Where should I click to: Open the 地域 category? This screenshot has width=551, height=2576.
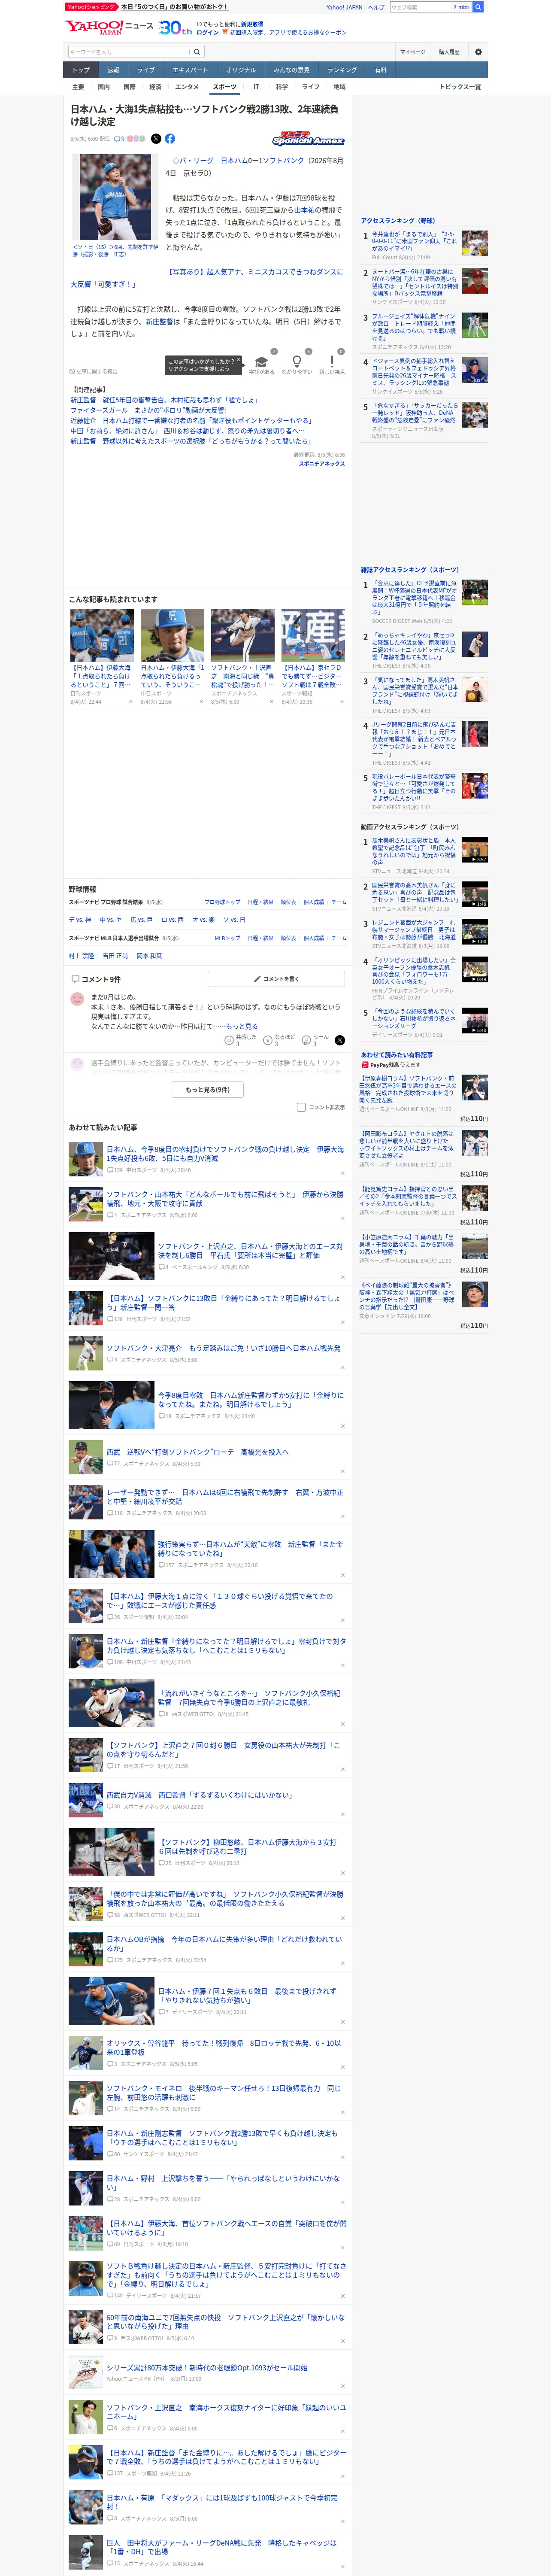click(x=339, y=87)
